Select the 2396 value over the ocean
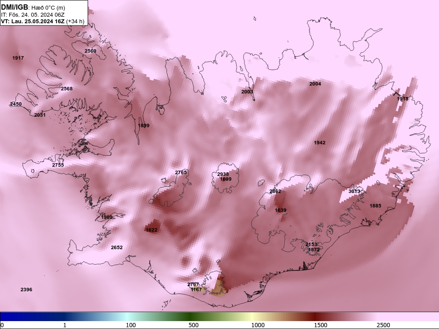Viewport: 439px width, 329px height. click(x=26, y=290)
